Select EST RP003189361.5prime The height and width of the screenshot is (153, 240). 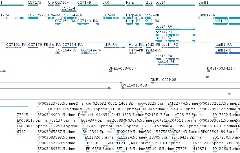pyautogui.click(x=38, y=152)
